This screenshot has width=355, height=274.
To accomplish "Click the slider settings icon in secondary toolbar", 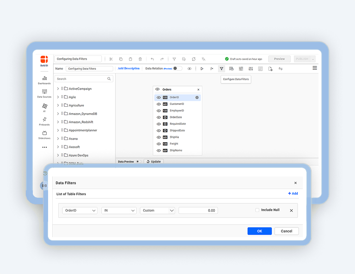I will point(241,68).
